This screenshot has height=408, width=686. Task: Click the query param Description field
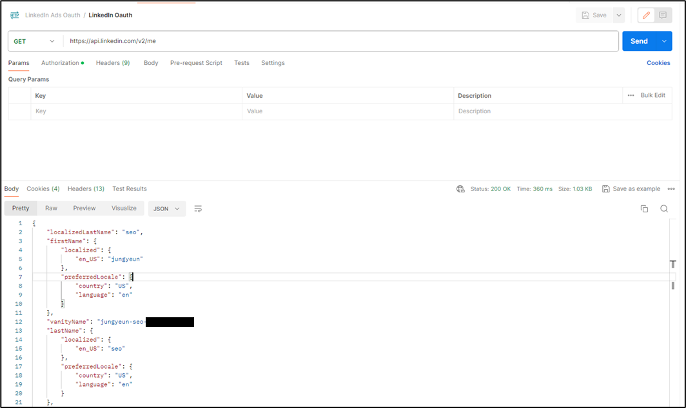[563, 111]
